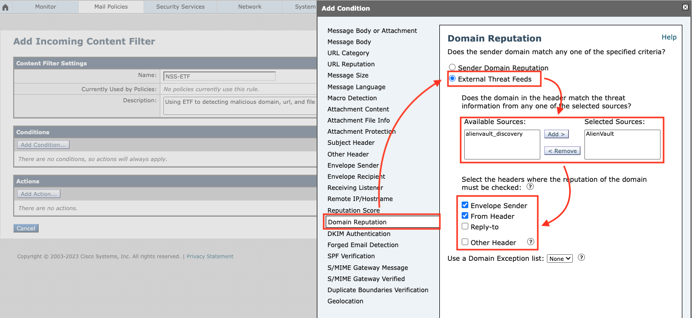Click the help icon beside the Domain Exception dropdown
Screen dimensions: 692x318
581,258
